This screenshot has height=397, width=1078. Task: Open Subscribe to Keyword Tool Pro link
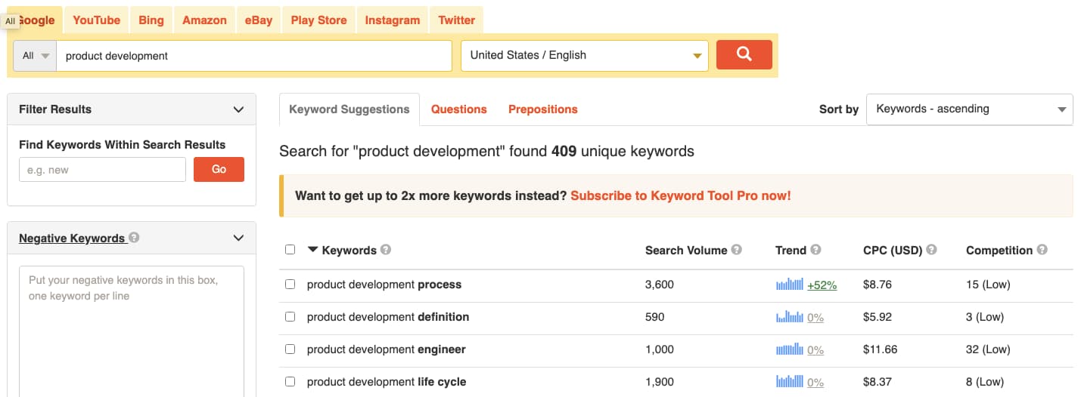pos(681,195)
